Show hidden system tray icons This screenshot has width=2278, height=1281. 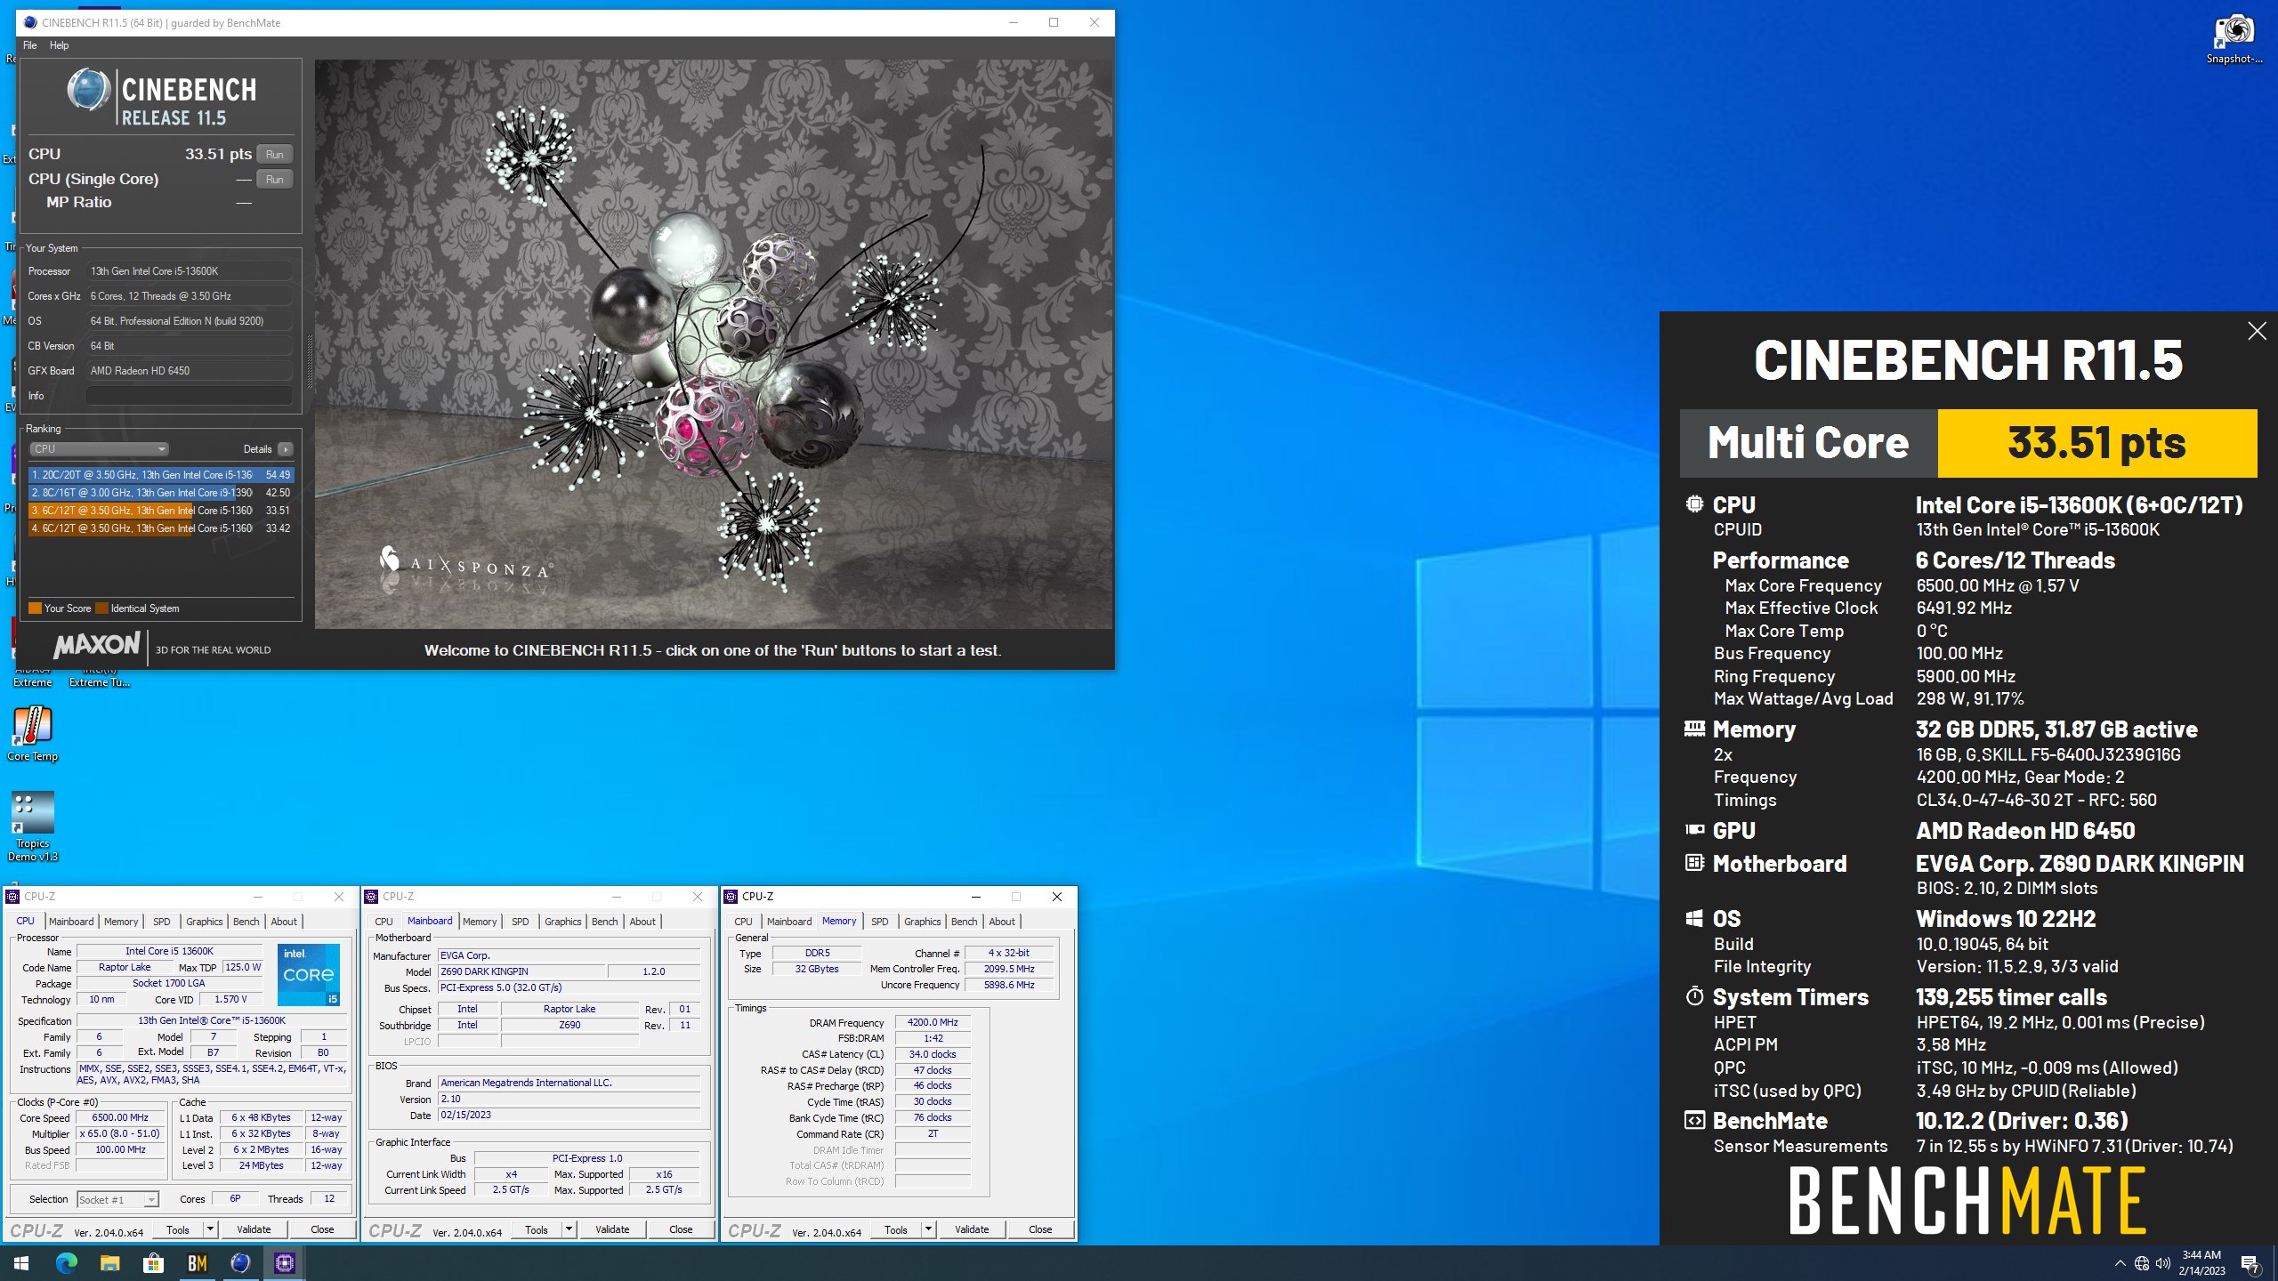point(2120,1263)
